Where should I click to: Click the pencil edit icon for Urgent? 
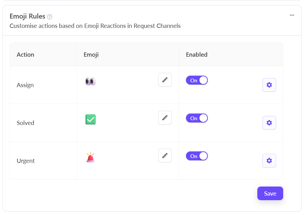(x=165, y=155)
